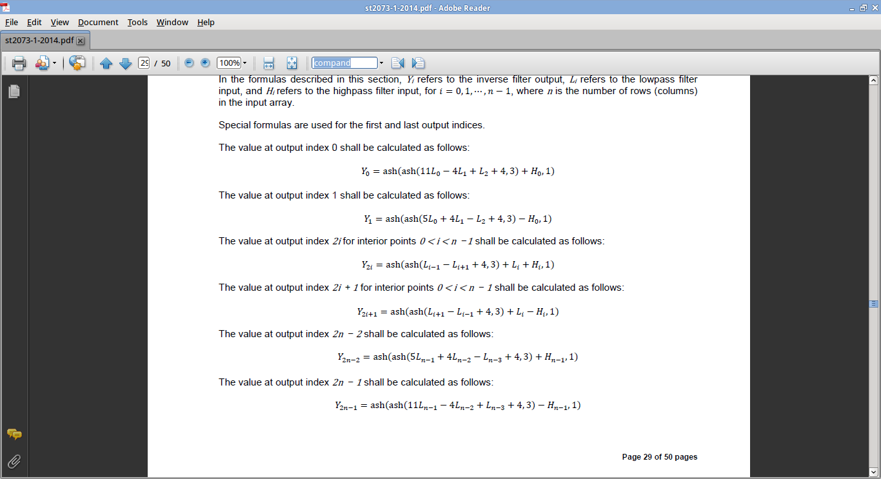Viewport: 881px width, 479px height.
Task: Open the Tools menu
Action: tap(137, 22)
